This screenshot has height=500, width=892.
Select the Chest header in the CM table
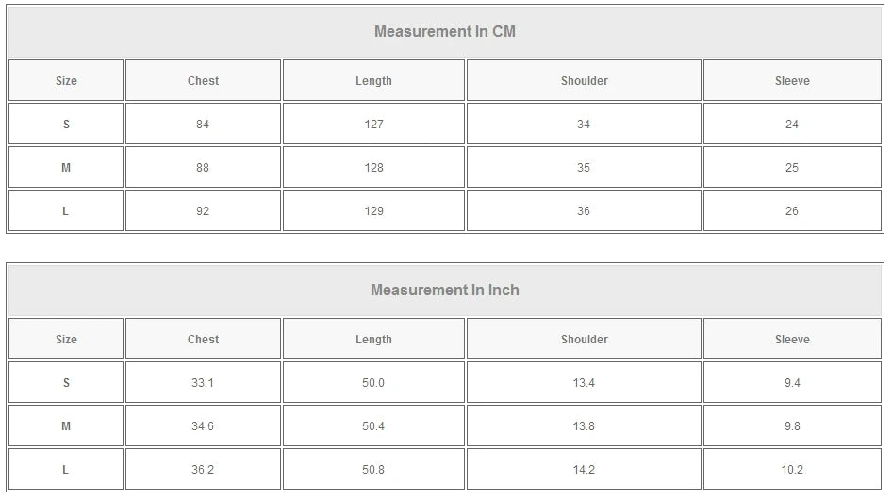click(203, 81)
